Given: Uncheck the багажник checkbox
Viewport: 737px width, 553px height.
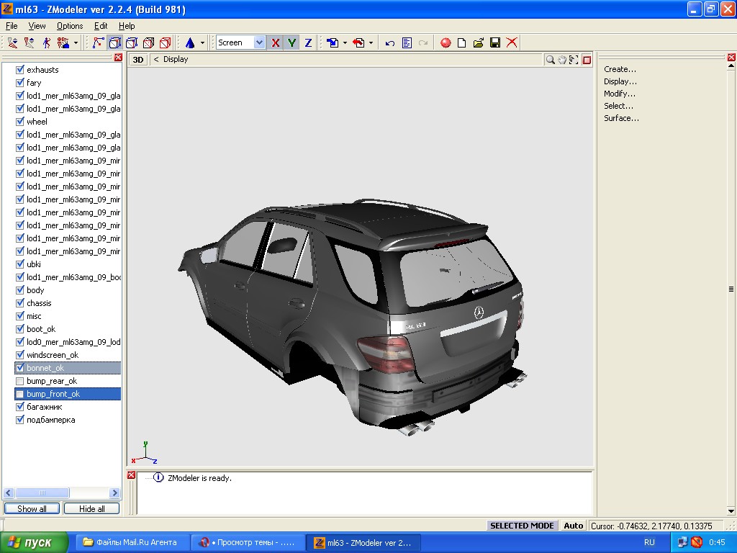Looking at the screenshot, I should [19, 407].
